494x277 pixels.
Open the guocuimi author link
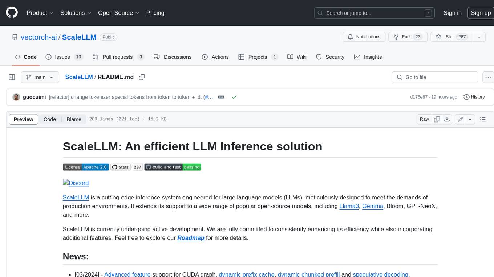point(35,97)
